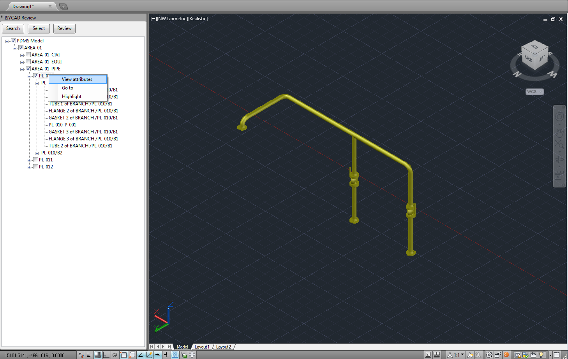Open the NW Isometric view control
The width and height of the screenshot is (568, 359).
pyautogui.click(x=172, y=19)
